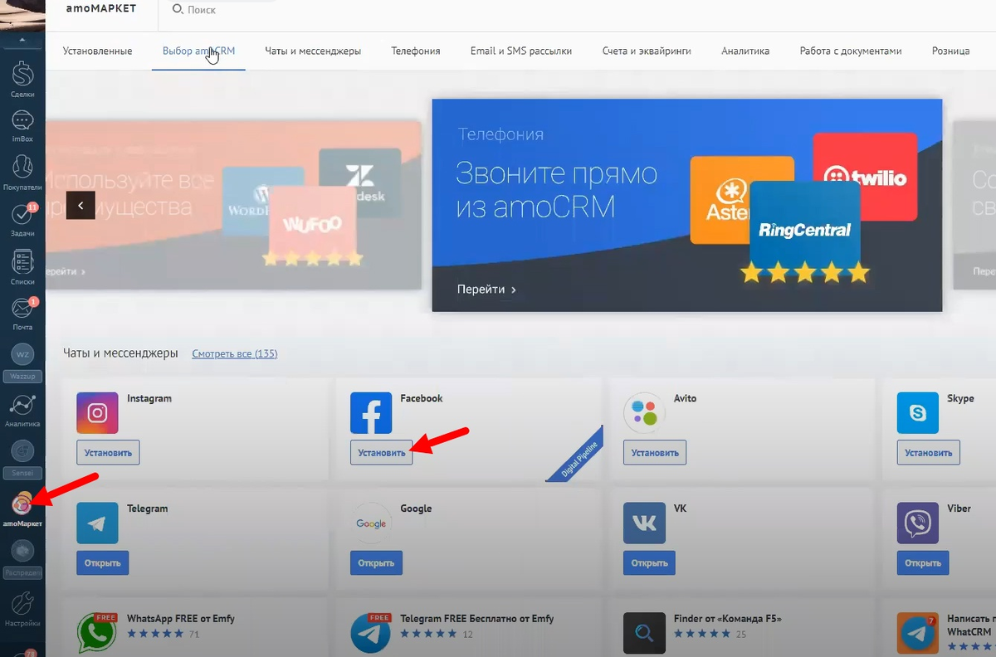Open the Телефония banner slide
The width and height of the screenshot is (996, 657).
tap(686, 205)
